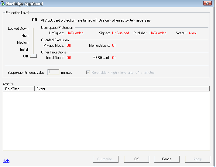
Task: Click the bold Off label beside the slider
Action: 26,56
